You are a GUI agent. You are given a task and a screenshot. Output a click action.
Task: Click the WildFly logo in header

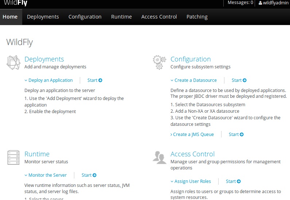tap(16, 3)
